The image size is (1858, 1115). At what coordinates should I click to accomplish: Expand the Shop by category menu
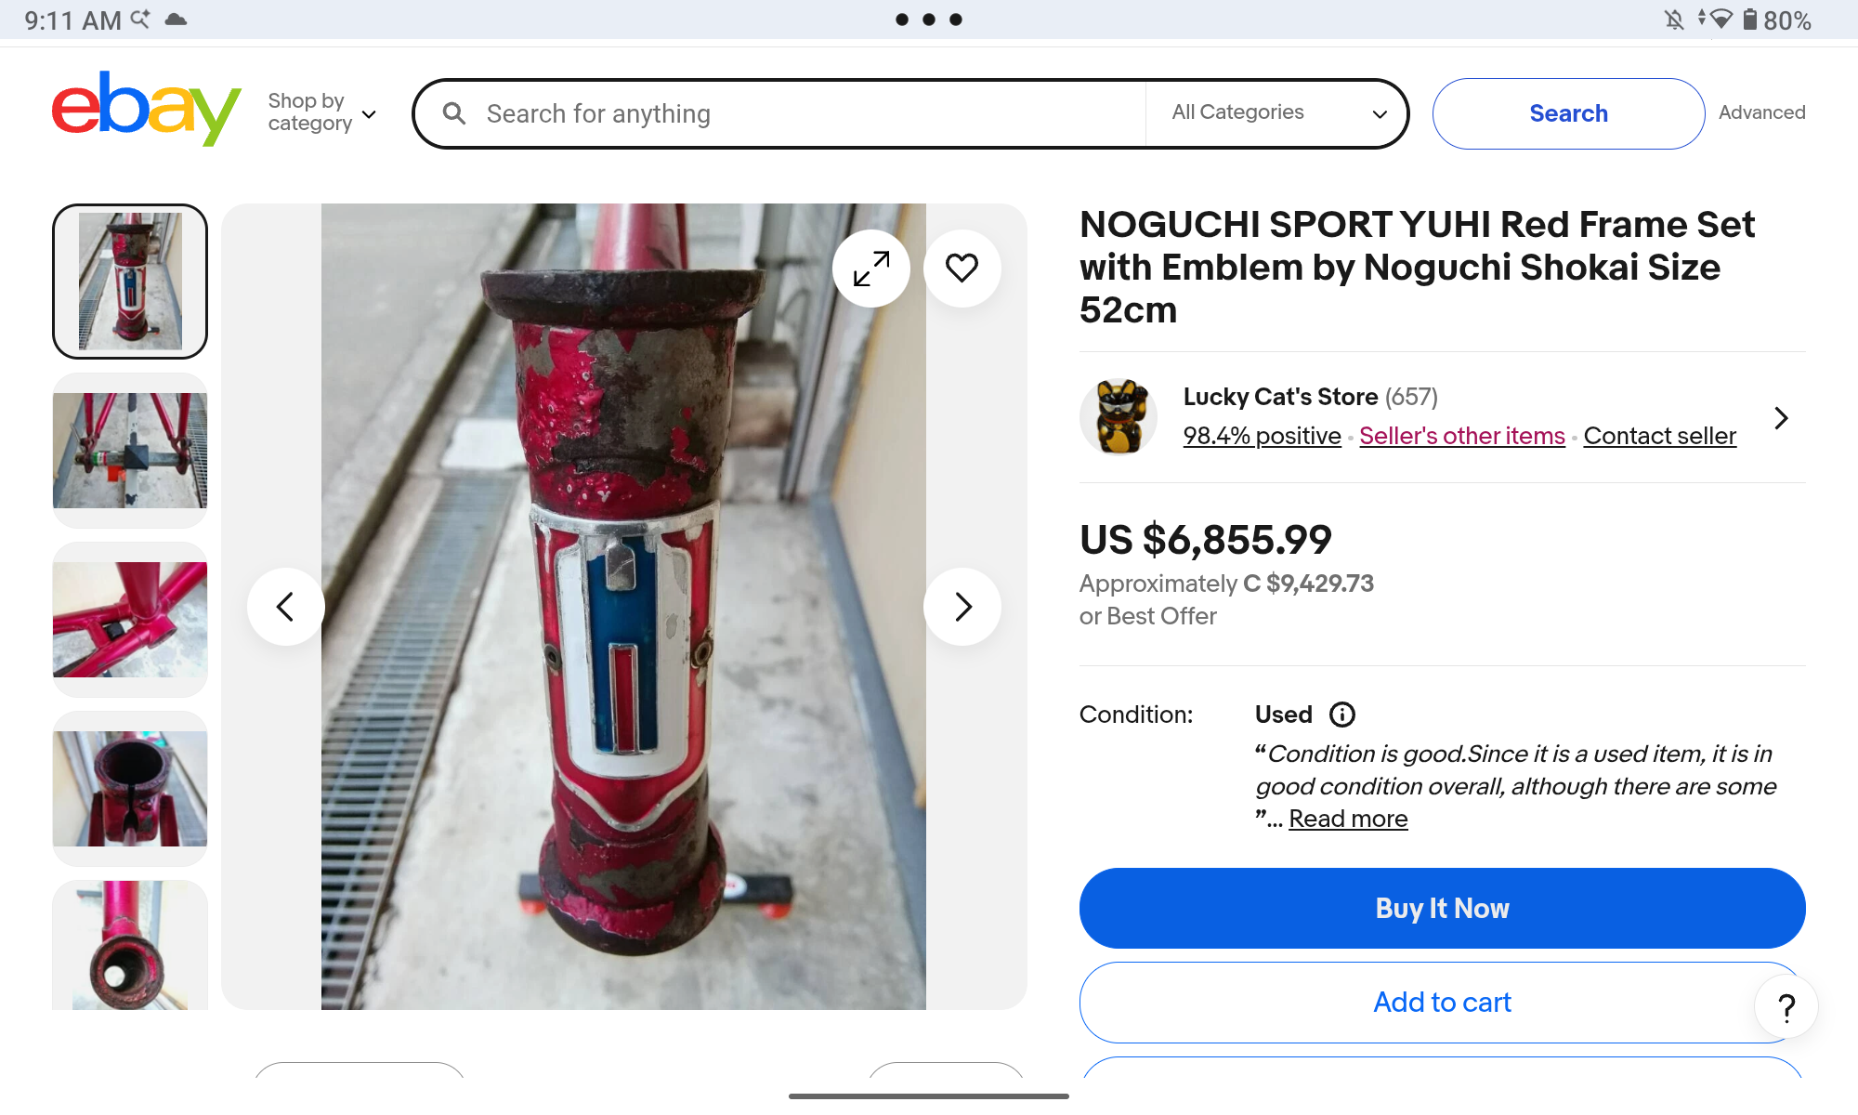pos(321,112)
